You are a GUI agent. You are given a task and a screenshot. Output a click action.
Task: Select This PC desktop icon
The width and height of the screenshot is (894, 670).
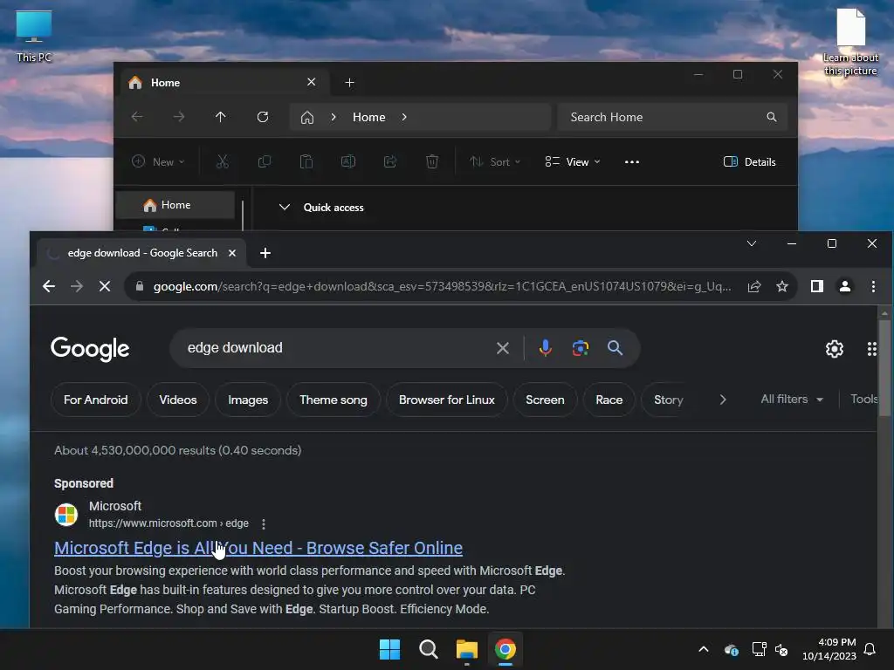coord(34,36)
